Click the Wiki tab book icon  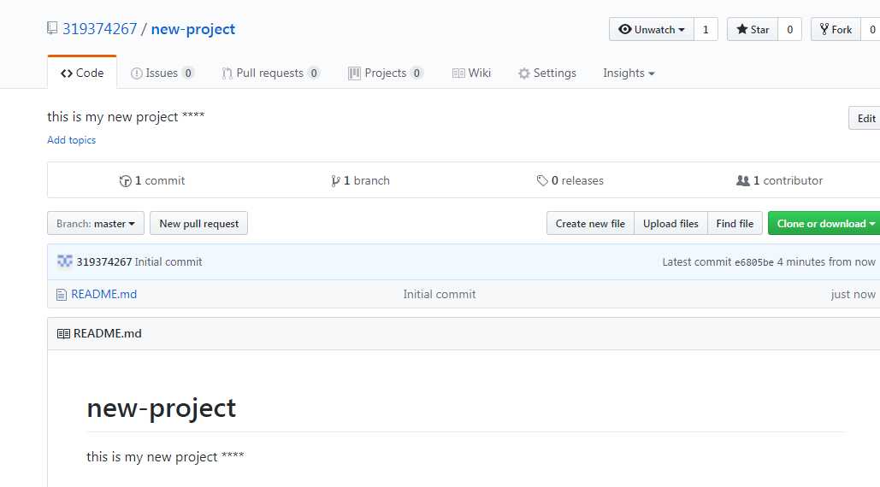(x=458, y=73)
